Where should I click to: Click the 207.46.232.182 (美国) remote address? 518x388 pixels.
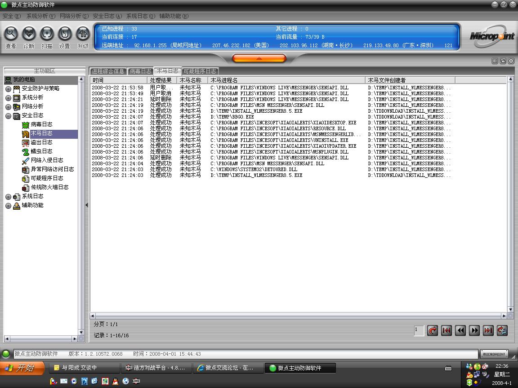pos(241,45)
